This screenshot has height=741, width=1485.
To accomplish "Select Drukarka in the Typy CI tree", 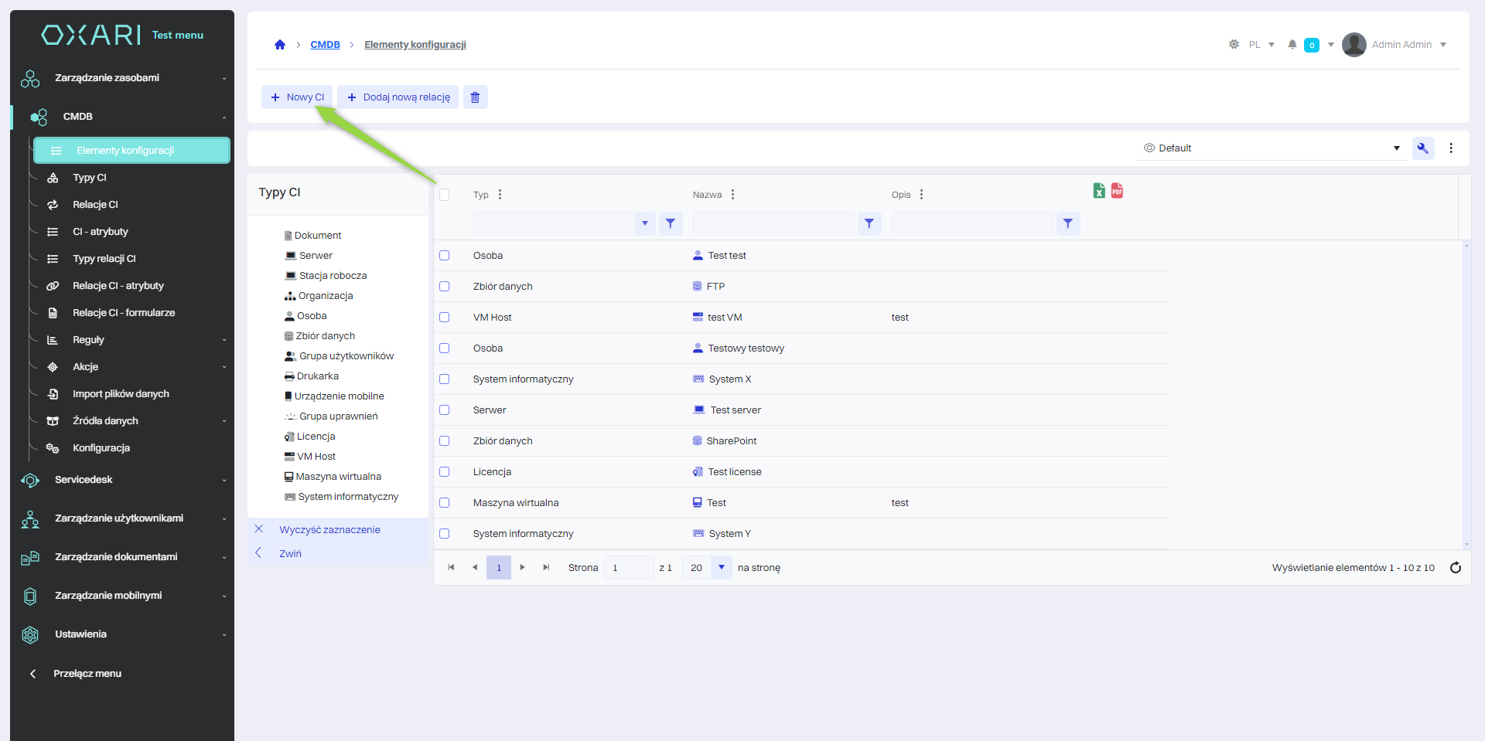I will click(317, 376).
